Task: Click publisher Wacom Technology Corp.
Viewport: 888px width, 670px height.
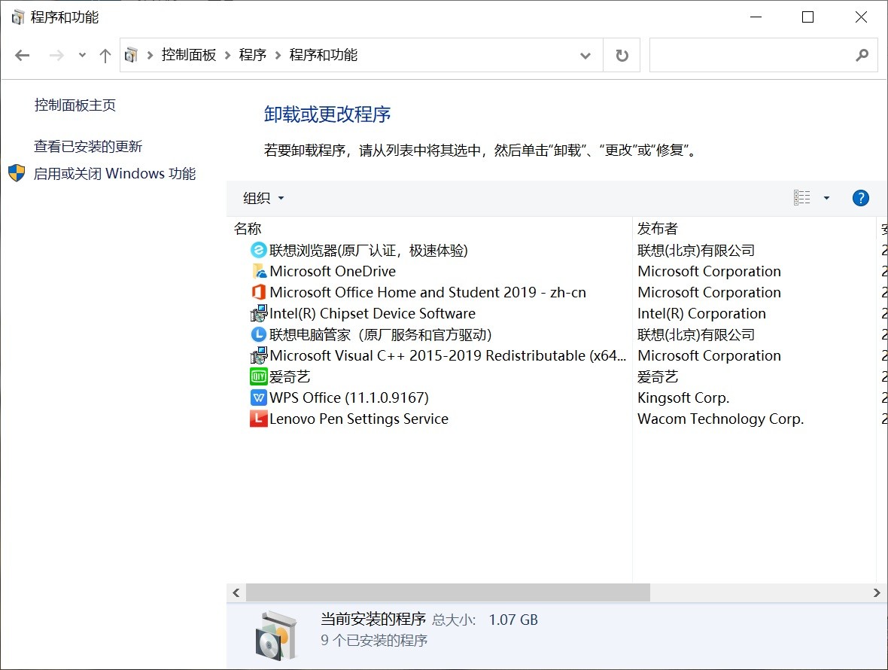Action: coord(720,419)
